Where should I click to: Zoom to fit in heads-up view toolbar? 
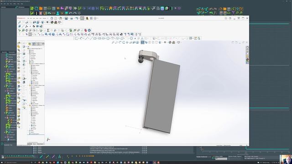[113, 42]
